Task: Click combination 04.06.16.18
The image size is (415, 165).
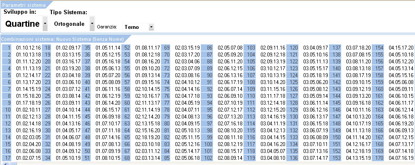Action: tap(401, 116)
